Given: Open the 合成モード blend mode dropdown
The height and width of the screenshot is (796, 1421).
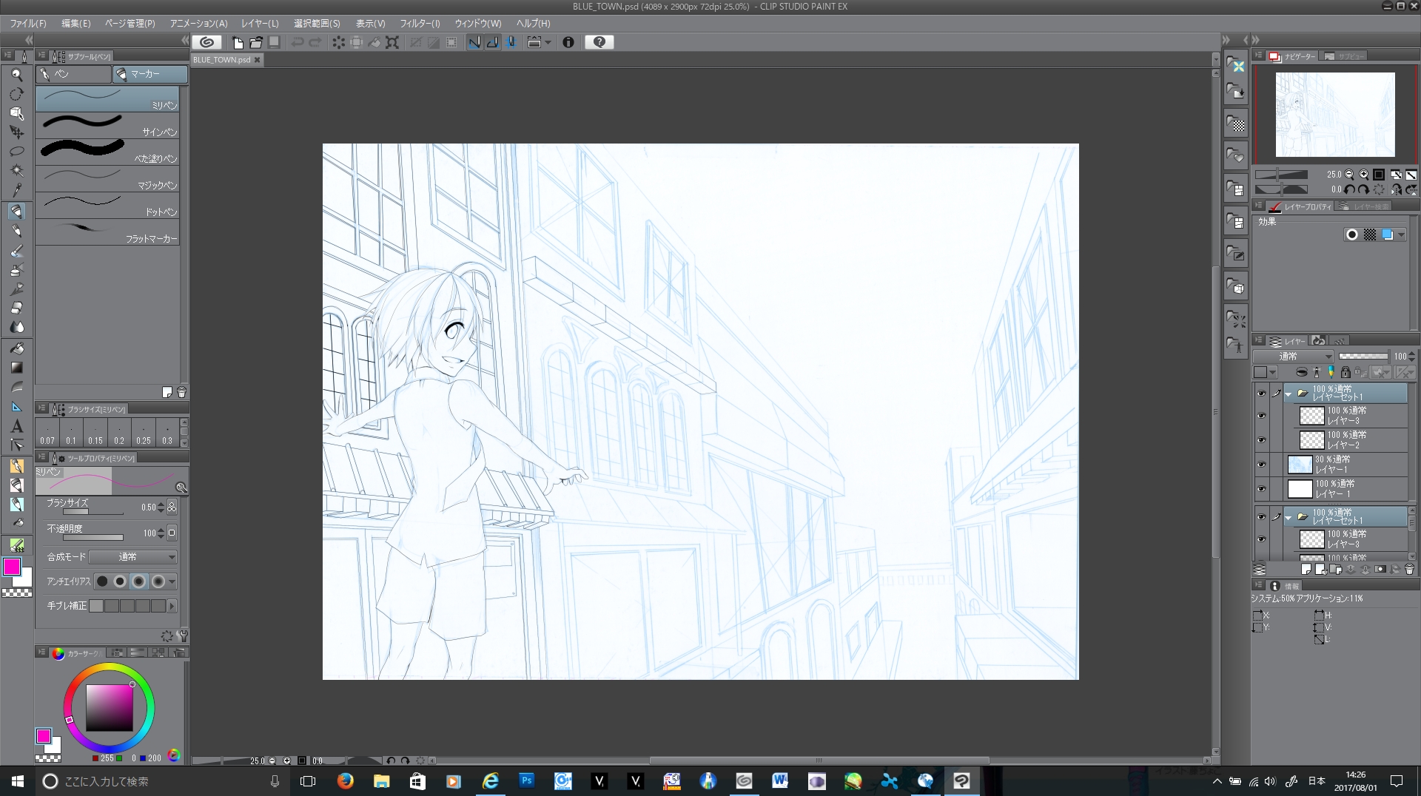Looking at the screenshot, I should (133, 557).
